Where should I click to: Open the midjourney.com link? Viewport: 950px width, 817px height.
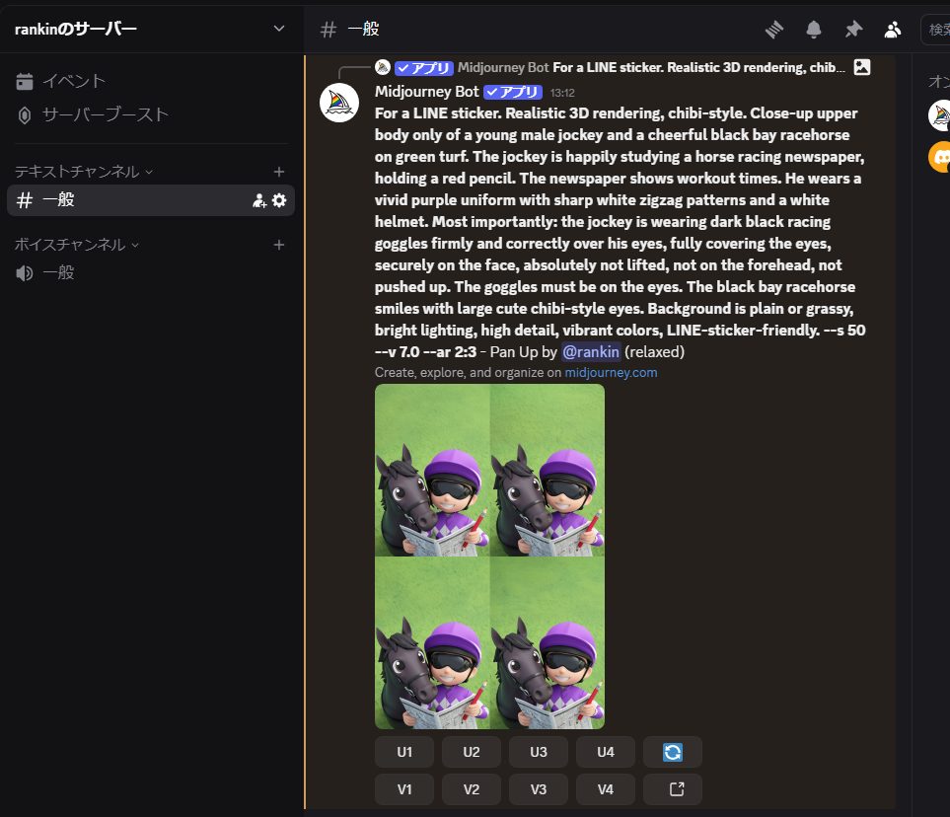point(611,373)
